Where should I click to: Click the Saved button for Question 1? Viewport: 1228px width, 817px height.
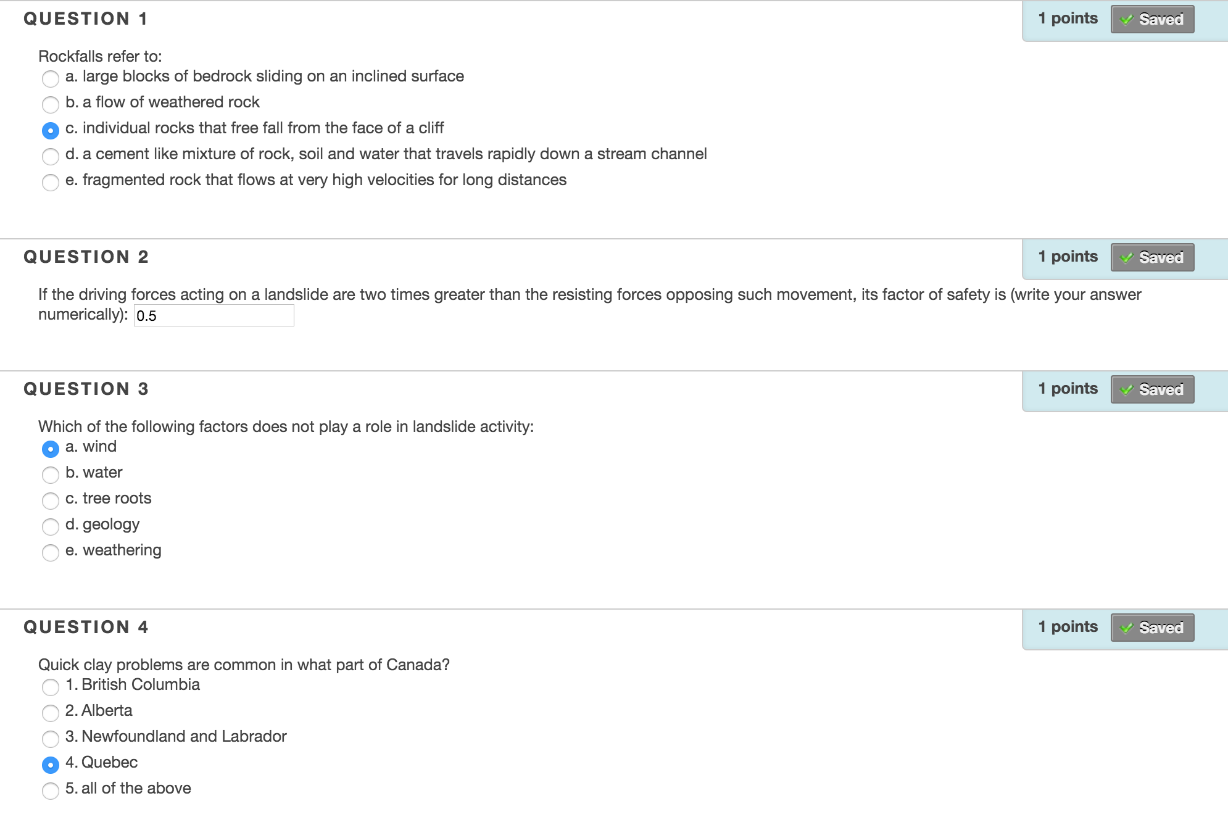tap(1152, 19)
